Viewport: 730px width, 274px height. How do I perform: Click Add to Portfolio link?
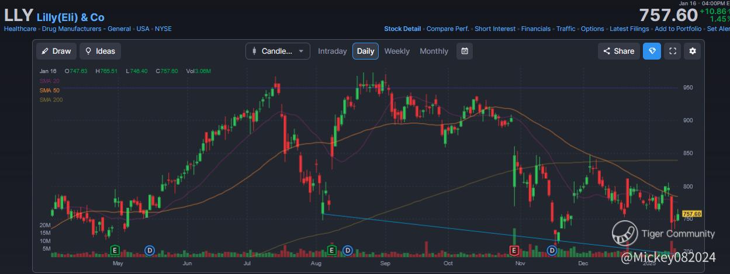[678, 29]
